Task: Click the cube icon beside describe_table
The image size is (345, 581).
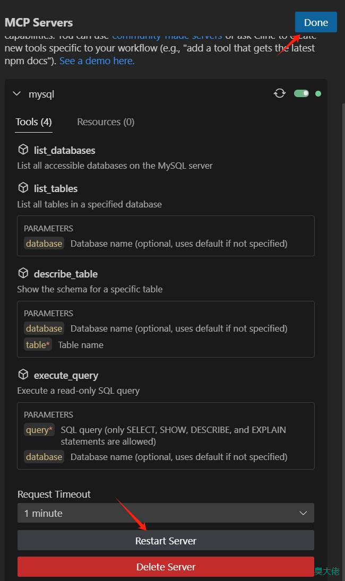Action: coord(23,273)
